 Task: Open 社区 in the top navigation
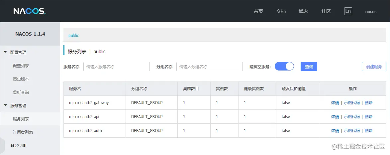pyautogui.click(x=326, y=11)
